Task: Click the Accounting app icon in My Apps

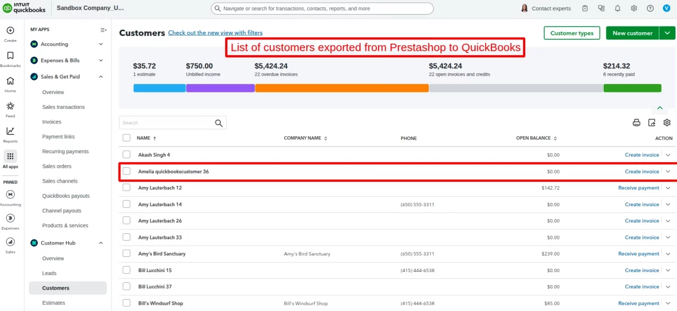Action: click(34, 44)
